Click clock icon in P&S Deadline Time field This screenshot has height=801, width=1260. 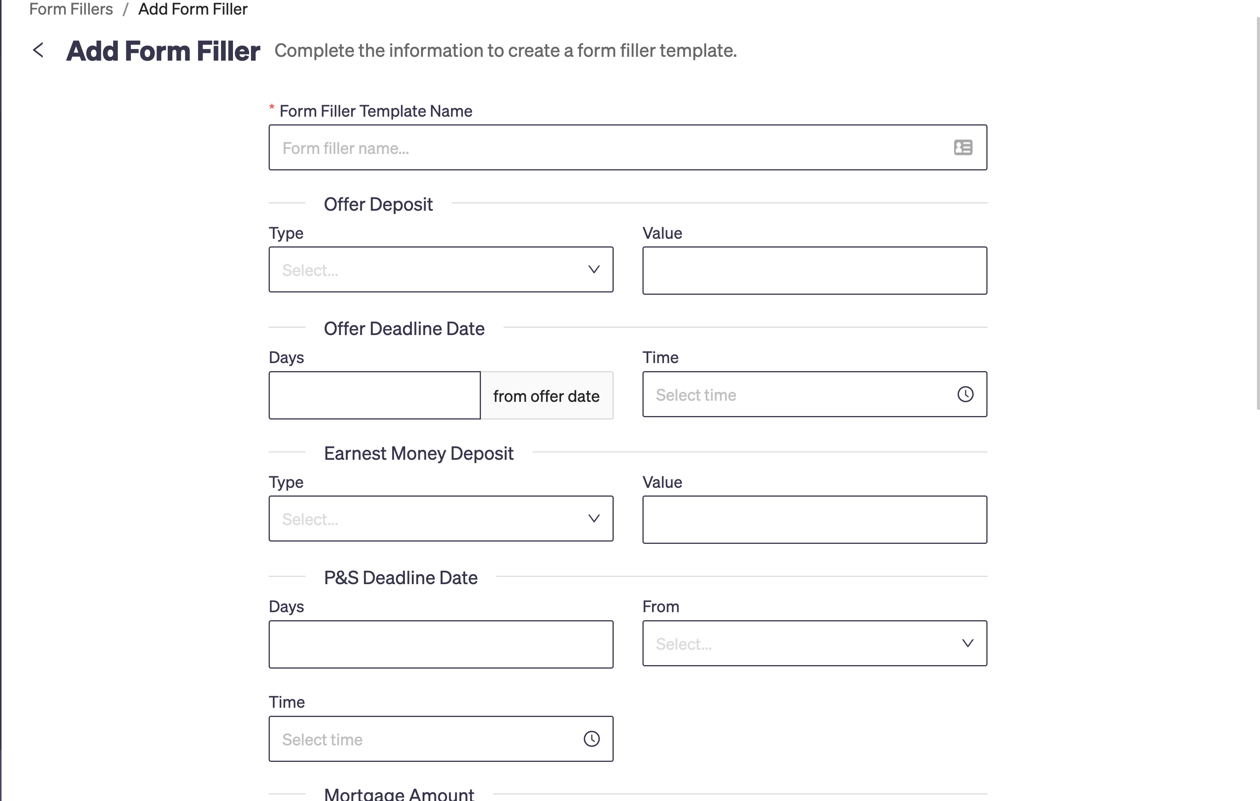pyautogui.click(x=591, y=739)
